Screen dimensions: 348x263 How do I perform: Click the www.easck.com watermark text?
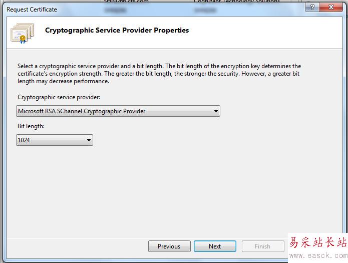pos(319,256)
